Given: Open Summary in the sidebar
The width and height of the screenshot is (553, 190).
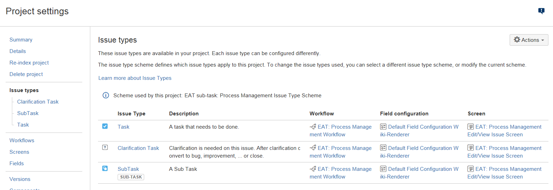Looking at the screenshot, I should (x=21, y=40).
